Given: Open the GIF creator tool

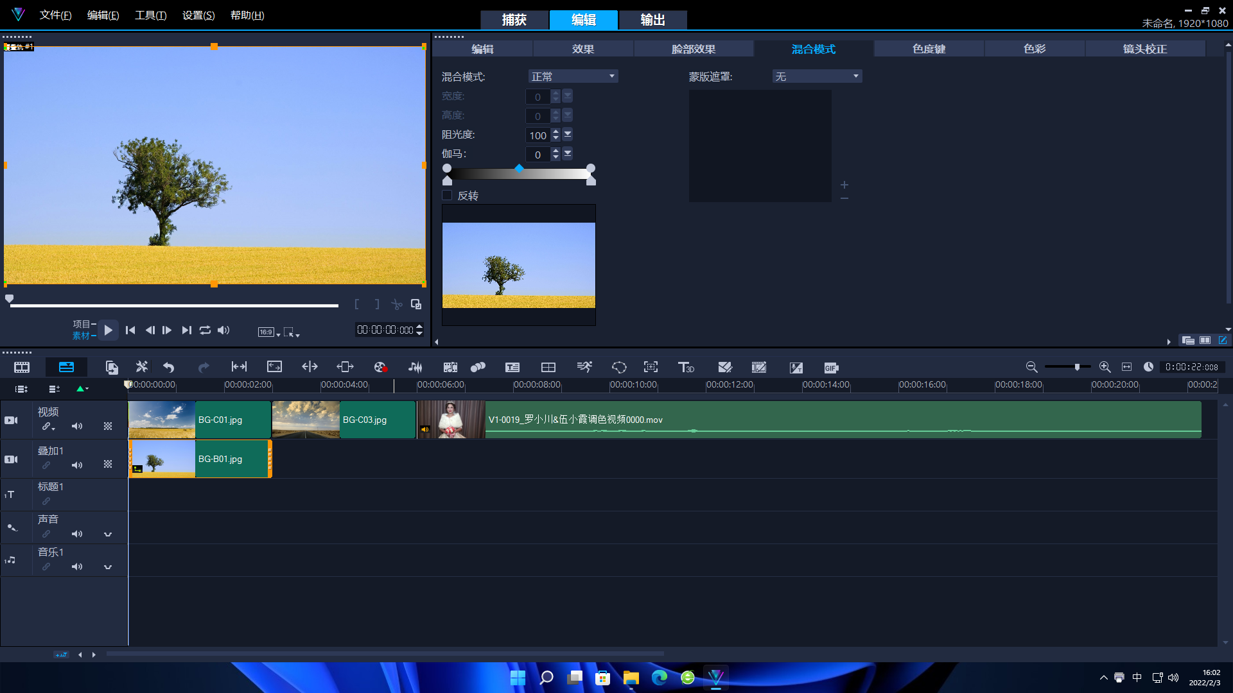Looking at the screenshot, I should point(831,368).
